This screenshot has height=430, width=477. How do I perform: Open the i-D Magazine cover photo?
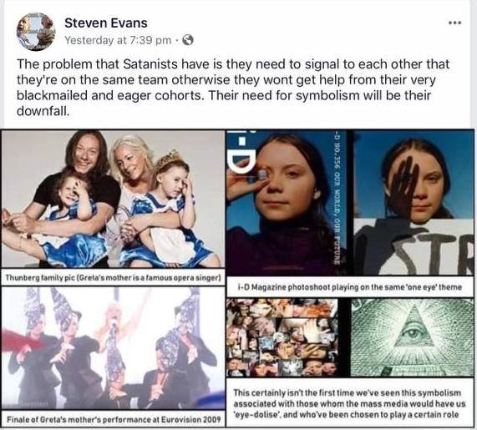click(x=287, y=203)
